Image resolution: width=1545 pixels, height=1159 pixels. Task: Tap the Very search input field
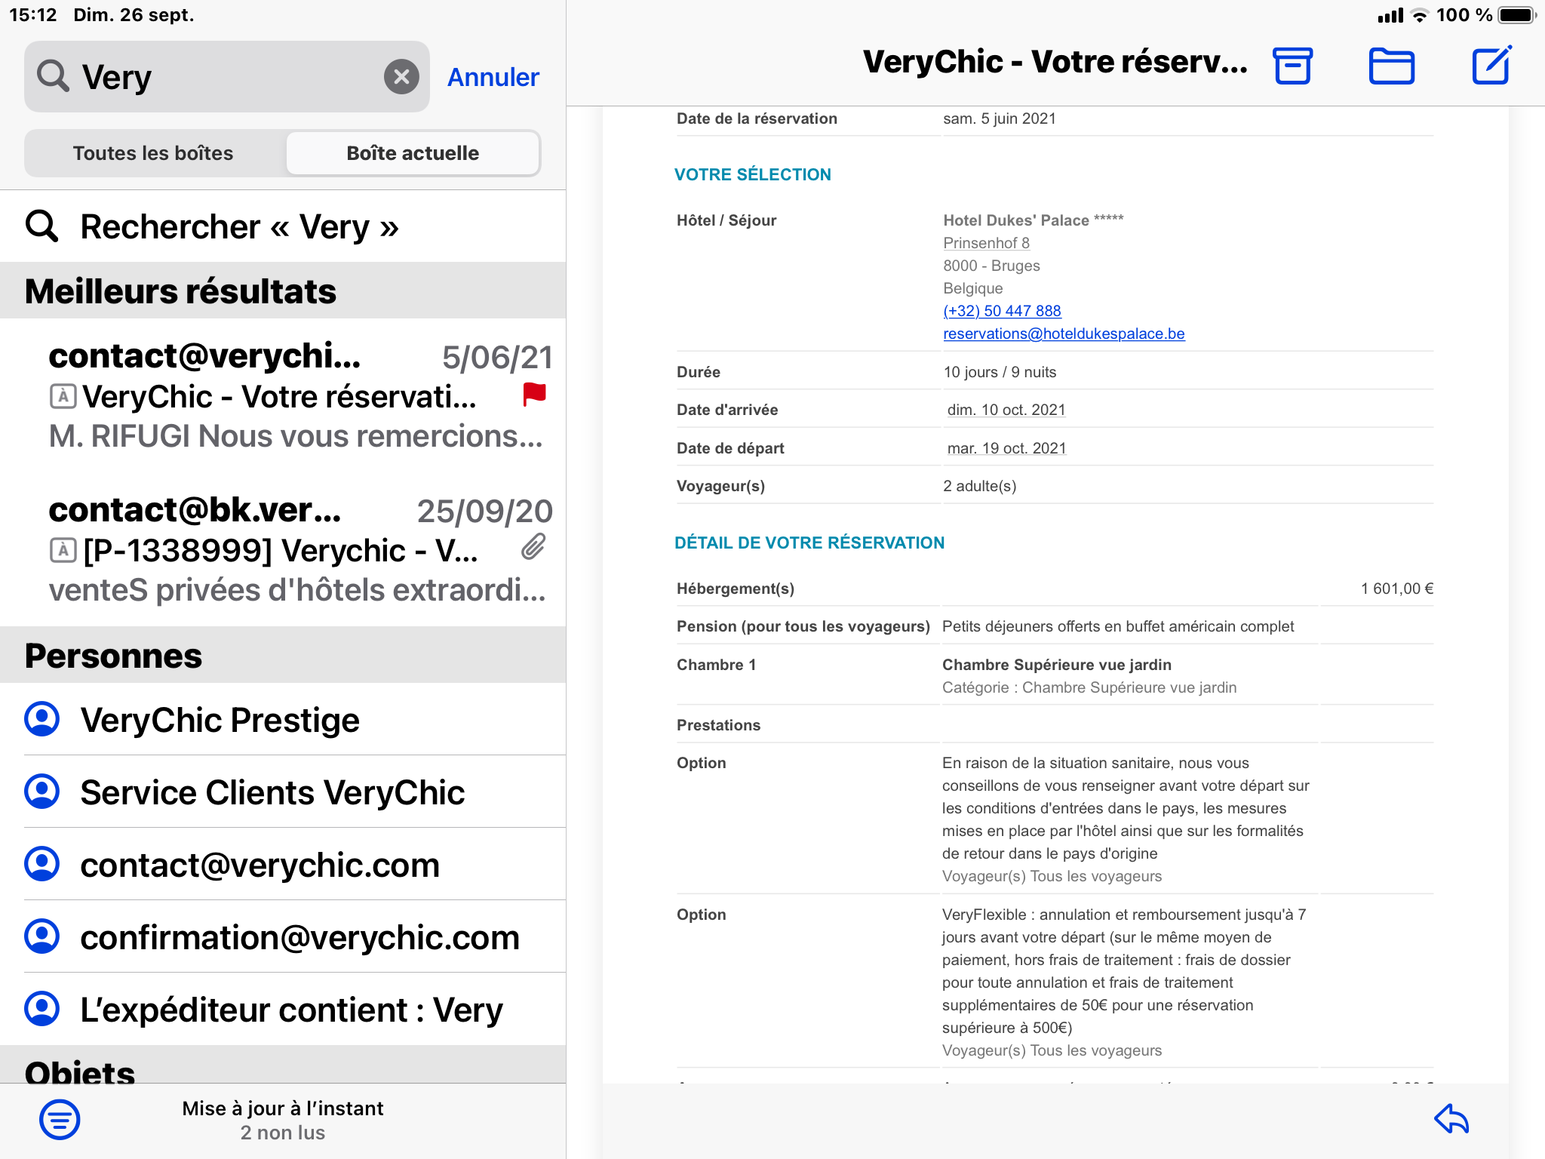[x=226, y=77]
